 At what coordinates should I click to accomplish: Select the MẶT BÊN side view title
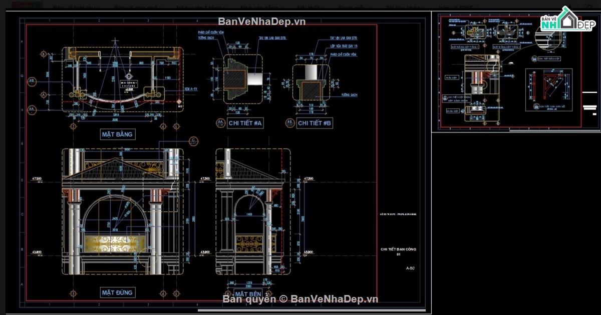click(247, 293)
